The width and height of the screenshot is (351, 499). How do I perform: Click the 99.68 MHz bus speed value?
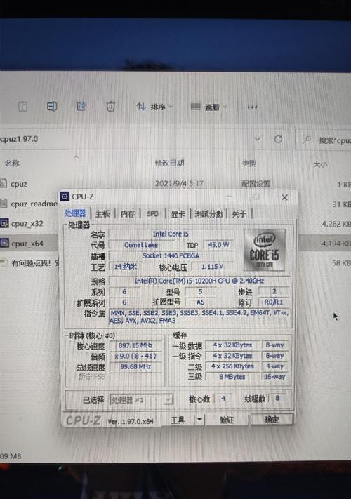coord(135,366)
